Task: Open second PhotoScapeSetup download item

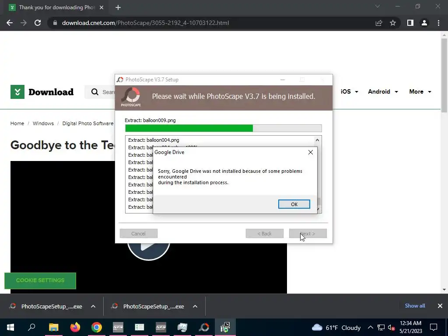Action: (x=149, y=306)
